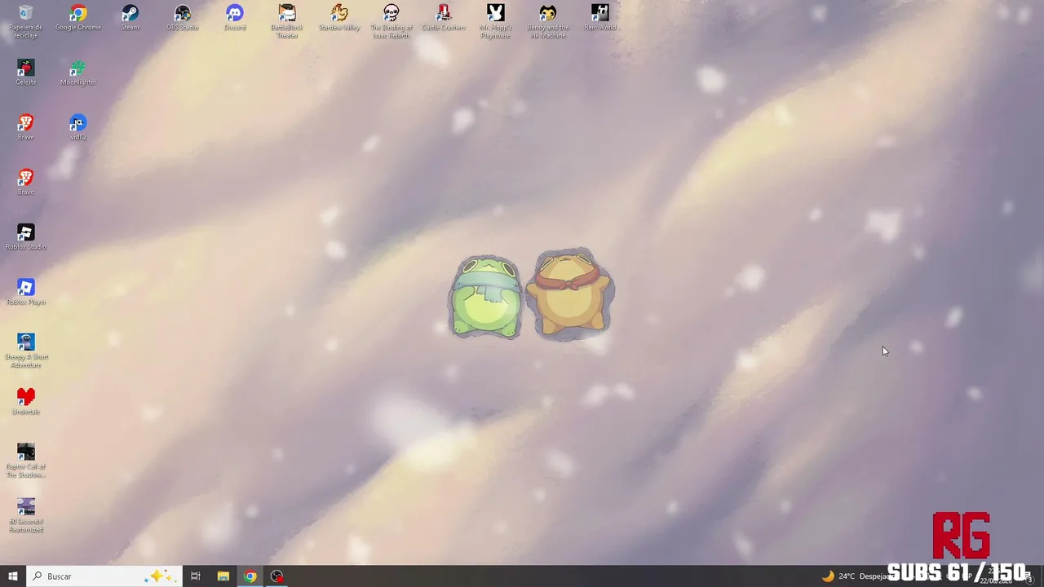Select the Stardew Valley desktop icon
This screenshot has width=1044, height=587.
tap(339, 18)
